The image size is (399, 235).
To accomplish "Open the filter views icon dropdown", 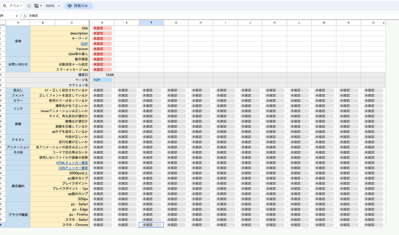I will [38, 6].
